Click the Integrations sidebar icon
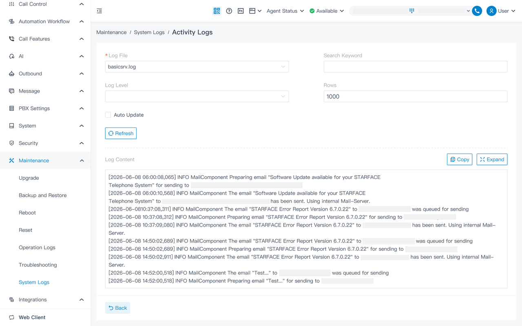This screenshot has width=522, height=326. click(11, 300)
